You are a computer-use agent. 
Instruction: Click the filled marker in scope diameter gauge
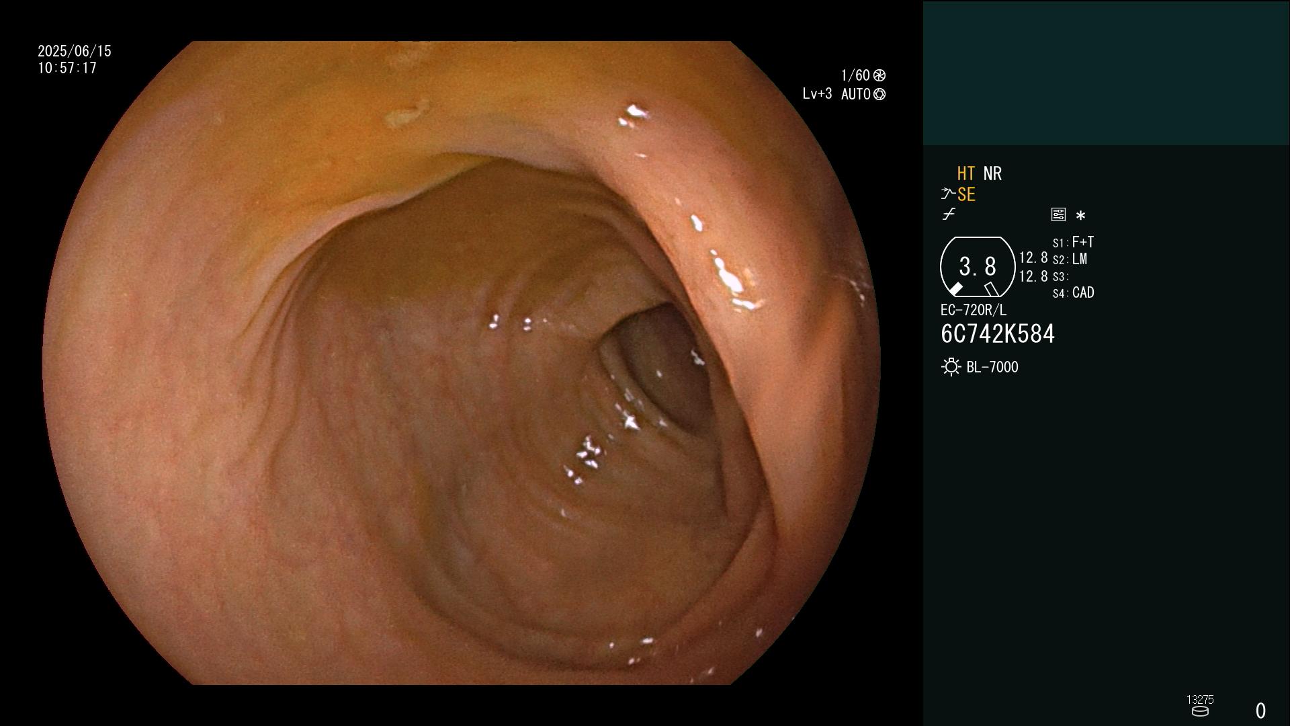click(x=955, y=289)
